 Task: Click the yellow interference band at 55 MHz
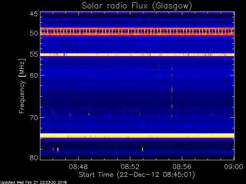pos(137,54)
